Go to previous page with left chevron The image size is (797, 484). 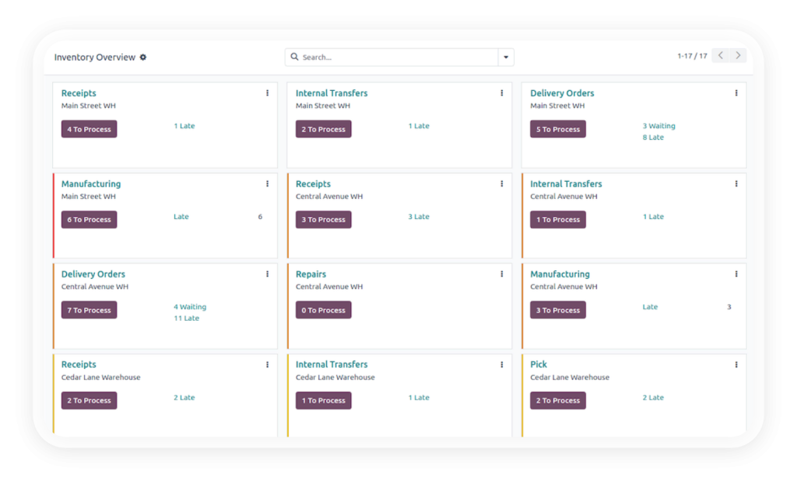point(721,56)
